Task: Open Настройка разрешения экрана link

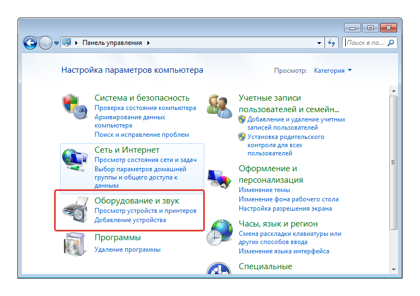Action: [x=285, y=208]
